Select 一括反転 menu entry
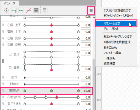Viewport: 140px width, 110px height. coord(109,58)
